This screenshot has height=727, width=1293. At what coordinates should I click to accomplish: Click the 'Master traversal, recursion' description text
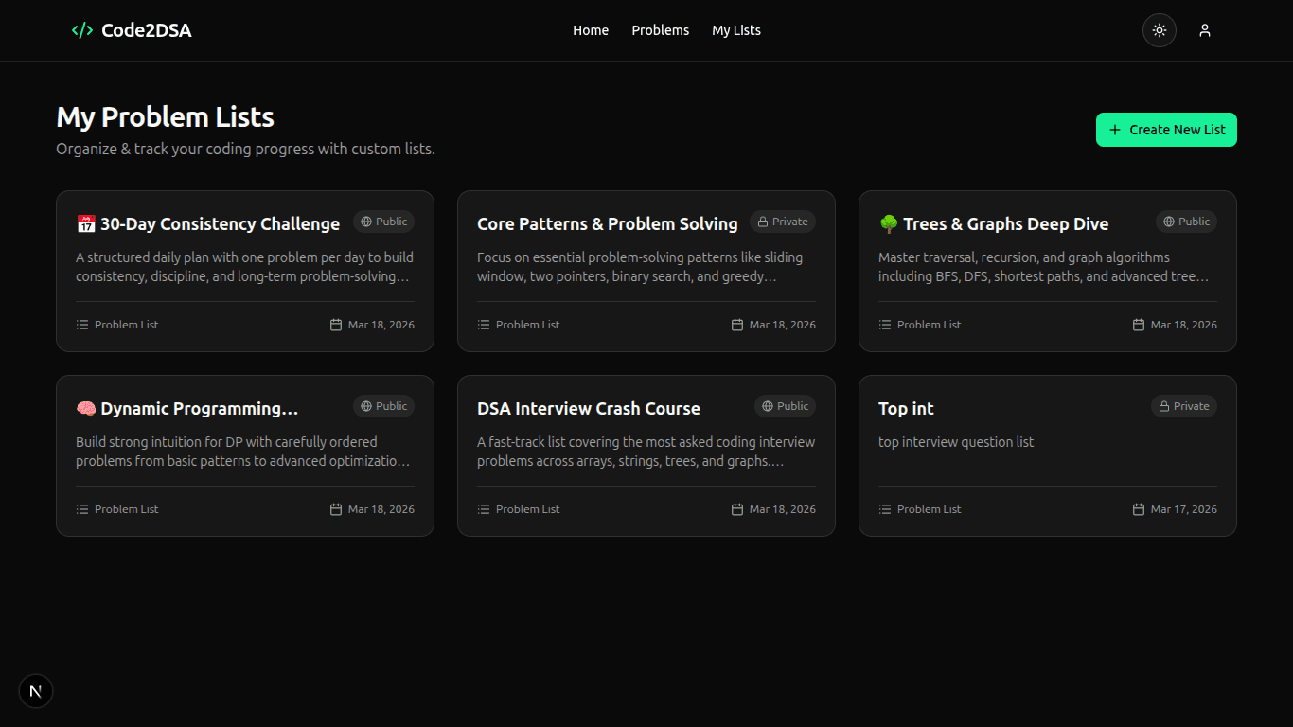(x=1044, y=267)
